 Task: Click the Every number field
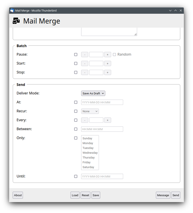tap(96, 120)
